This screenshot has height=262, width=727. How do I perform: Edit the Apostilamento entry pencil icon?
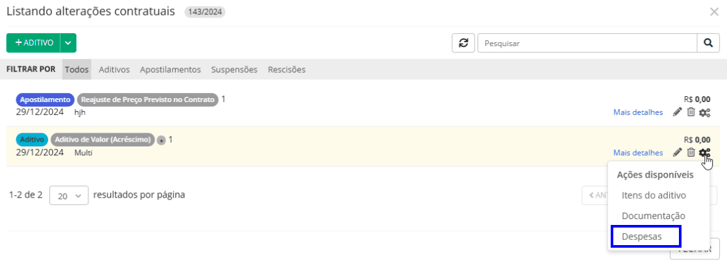(x=677, y=112)
